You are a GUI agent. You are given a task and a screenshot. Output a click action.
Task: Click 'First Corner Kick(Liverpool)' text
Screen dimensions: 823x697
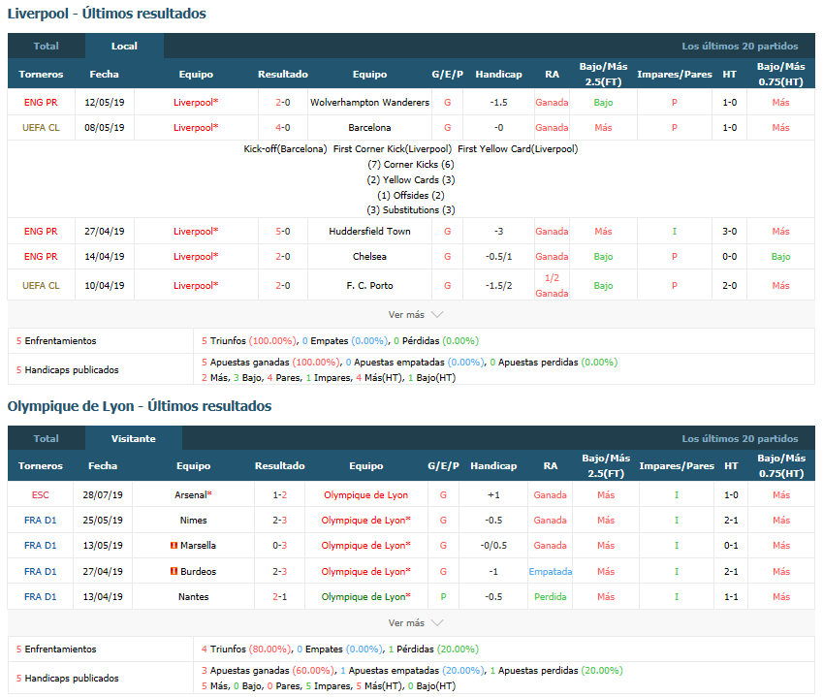pos(392,148)
